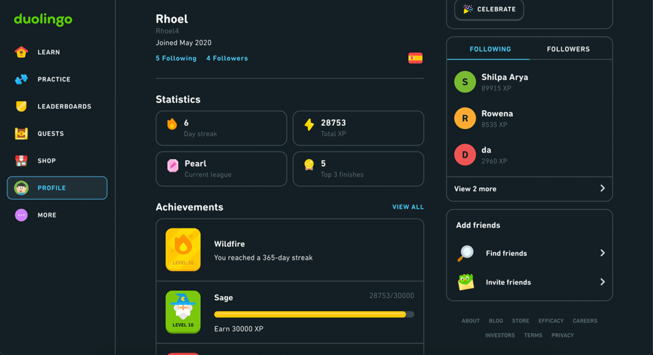The image size is (653, 355).
Task: Open the Privacy footer link
Action: click(562, 335)
